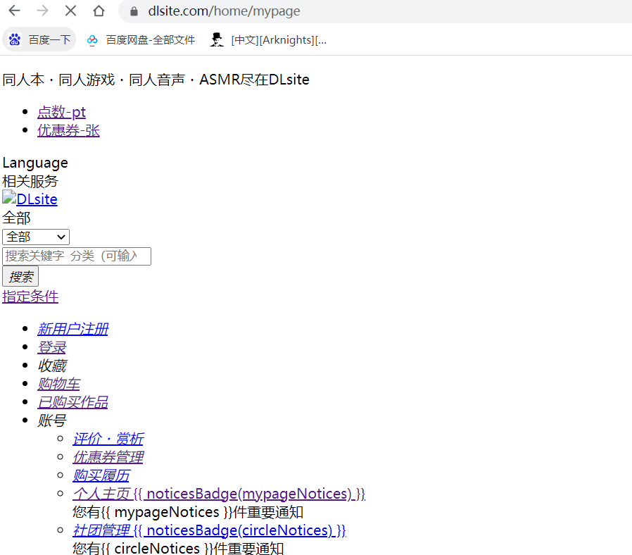Click the address bar URL dlsite.com/home/mypage
Viewport: 632px width, 555px height.
click(224, 11)
